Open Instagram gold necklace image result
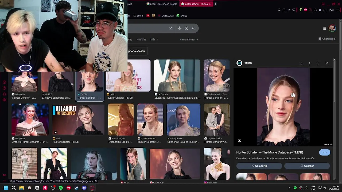Screen dimensions: 342x192 pos(217,164)
